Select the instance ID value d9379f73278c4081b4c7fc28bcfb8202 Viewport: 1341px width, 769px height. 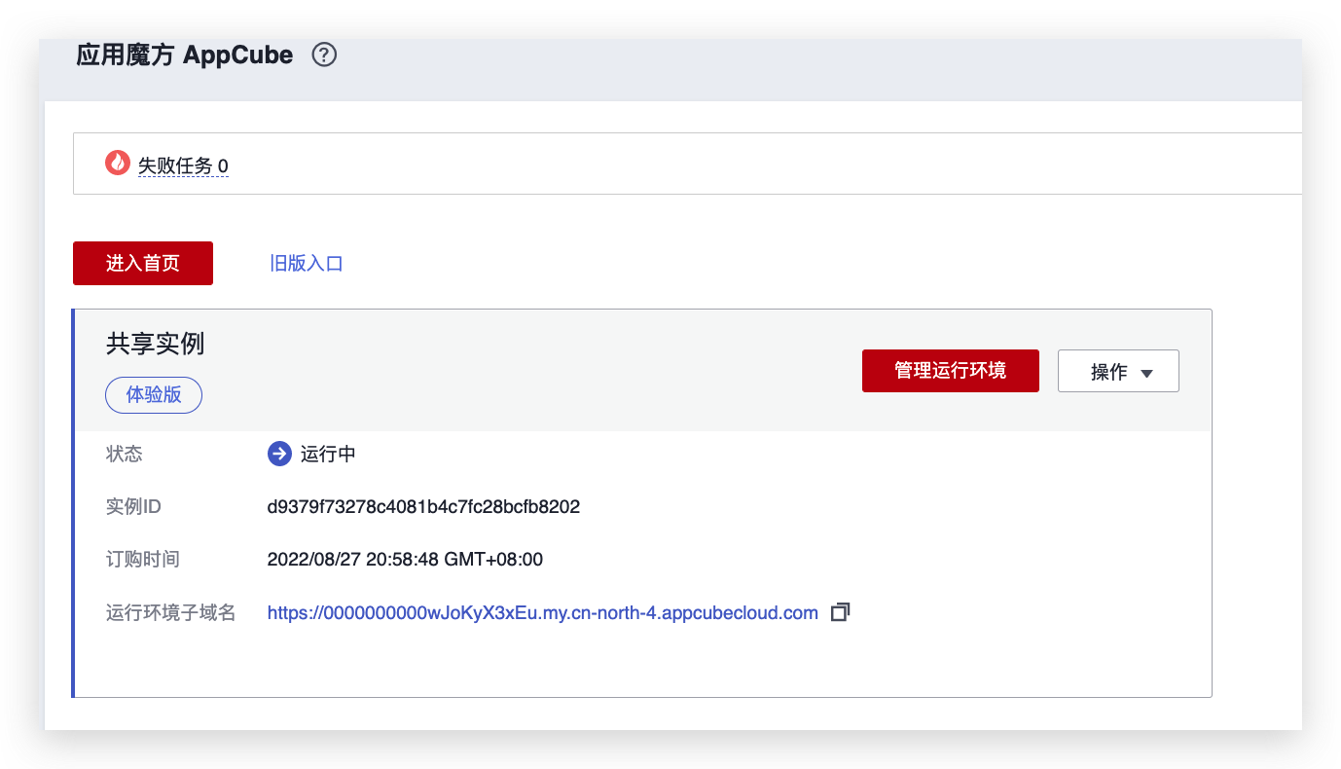point(423,507)
